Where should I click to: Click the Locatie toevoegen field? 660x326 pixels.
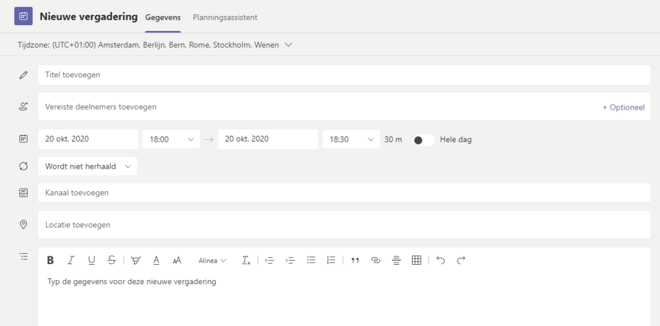[x=344, y=225]
